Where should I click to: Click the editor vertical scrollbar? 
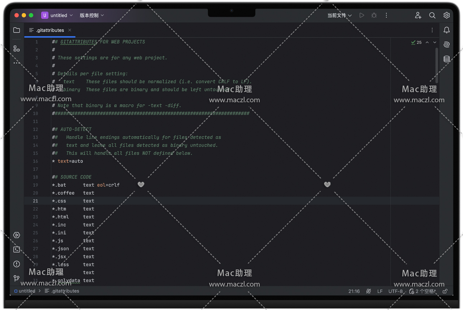(437, 65)
